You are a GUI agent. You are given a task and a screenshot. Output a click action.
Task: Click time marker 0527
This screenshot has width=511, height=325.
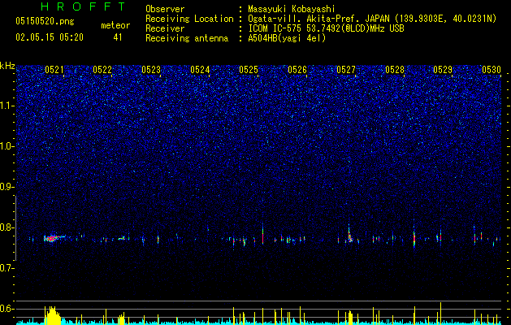coord(346,70)
